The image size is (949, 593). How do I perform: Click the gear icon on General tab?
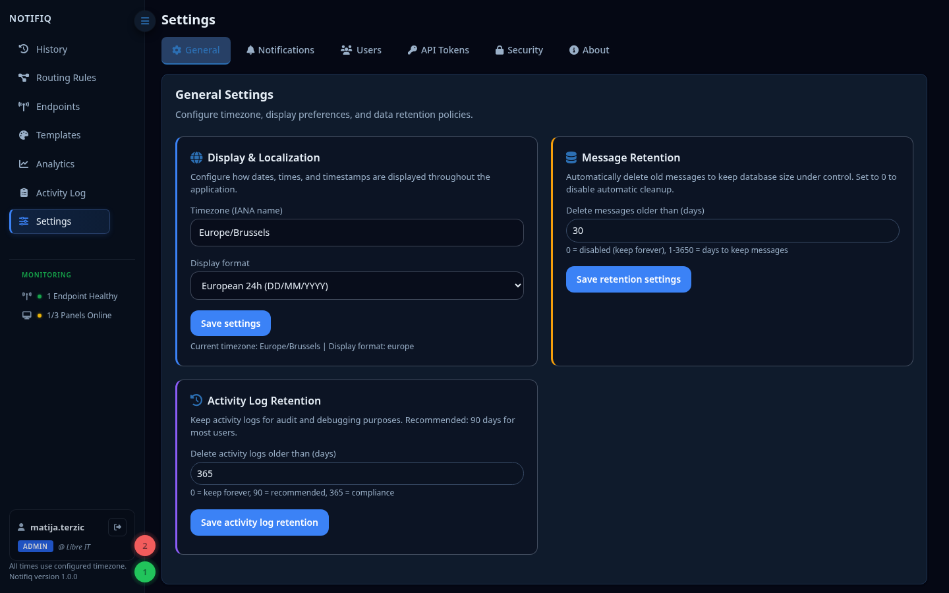coord(177,50)
